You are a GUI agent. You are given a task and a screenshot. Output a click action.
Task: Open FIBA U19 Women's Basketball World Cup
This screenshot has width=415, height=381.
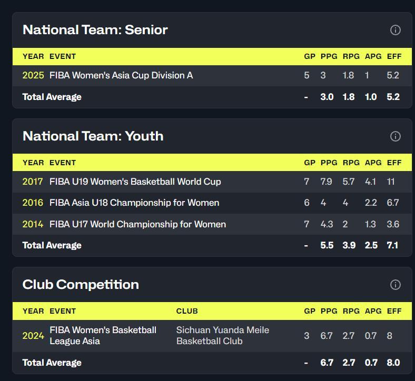[135, 182]
